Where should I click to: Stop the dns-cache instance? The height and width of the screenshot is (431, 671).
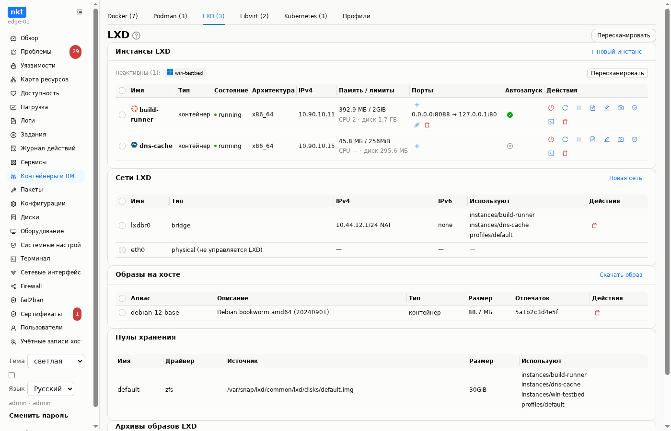(x=551, y=139)
